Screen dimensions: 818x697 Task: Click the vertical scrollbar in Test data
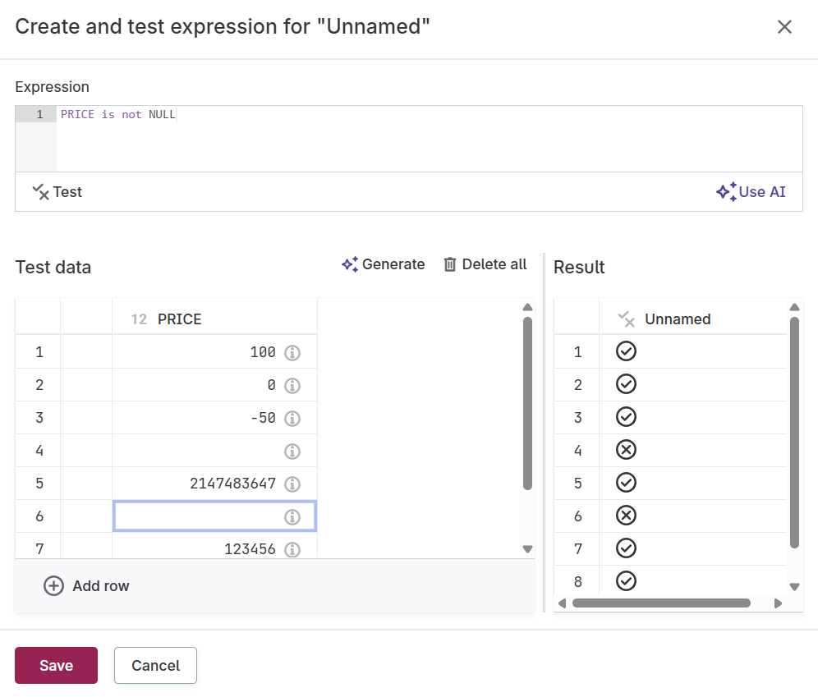tap(528, 410)
